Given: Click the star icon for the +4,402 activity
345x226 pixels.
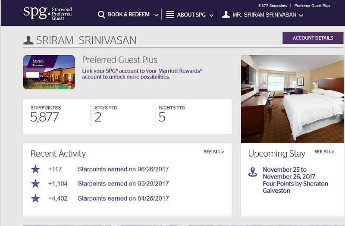Looking at the screenshot, I should (35, 198).
